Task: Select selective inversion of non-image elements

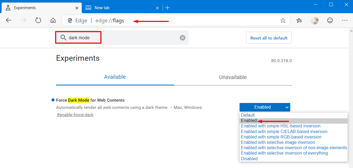Action: tap(294, 148)
